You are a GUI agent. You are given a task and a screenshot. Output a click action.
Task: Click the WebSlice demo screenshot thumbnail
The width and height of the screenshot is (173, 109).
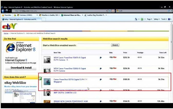pyautogui.click(x=21, y=96)
